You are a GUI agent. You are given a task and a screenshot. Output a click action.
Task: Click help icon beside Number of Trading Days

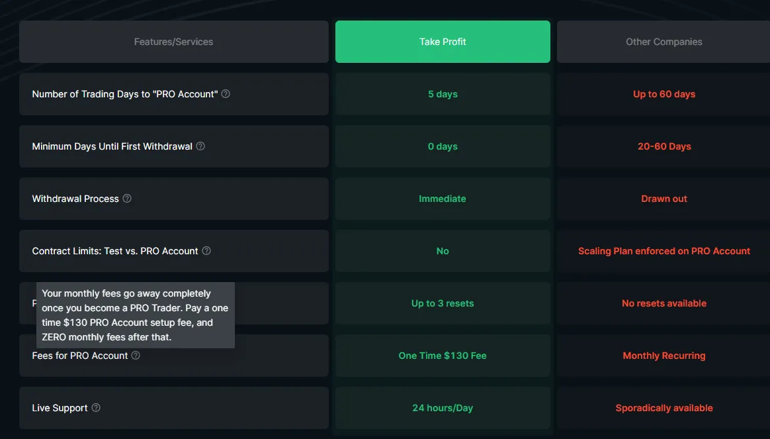tap(226, 94)
